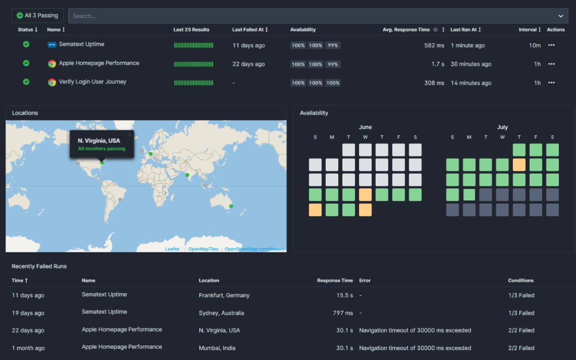
Task: Sort monitors by Status column
Action: tap(27, 30)
